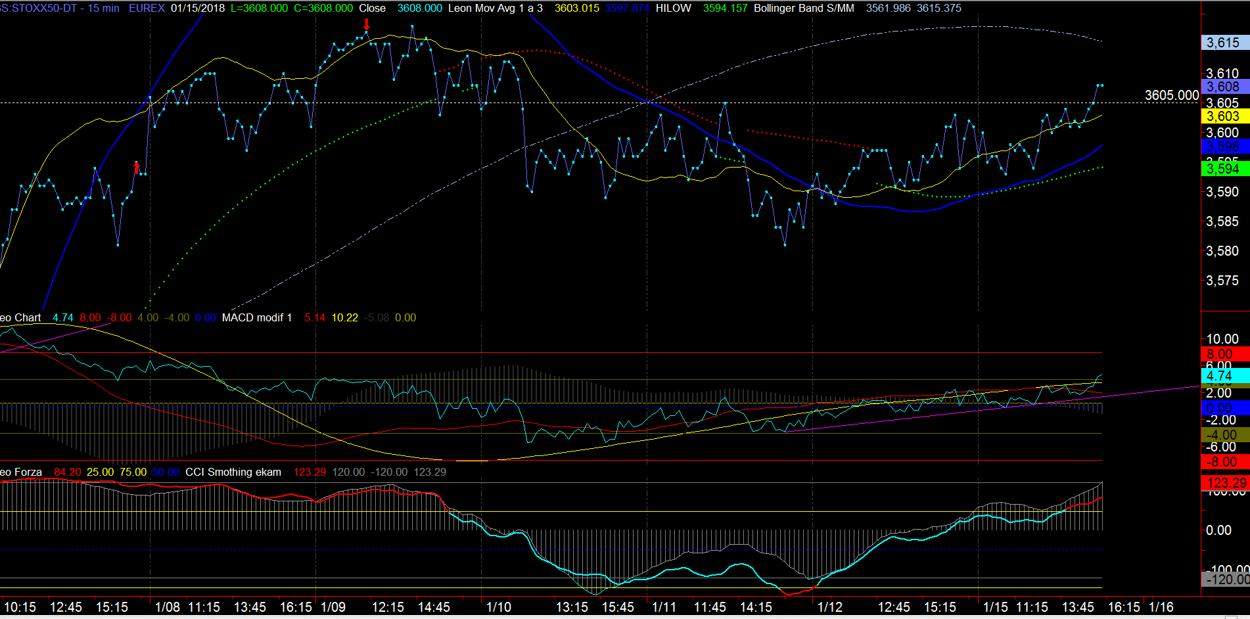
Task: Click the 1/09 date on the time axis
Action: pos(333,607)
